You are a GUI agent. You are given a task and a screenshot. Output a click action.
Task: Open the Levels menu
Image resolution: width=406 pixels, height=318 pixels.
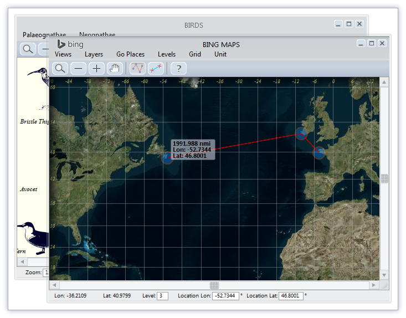[167, 54]
